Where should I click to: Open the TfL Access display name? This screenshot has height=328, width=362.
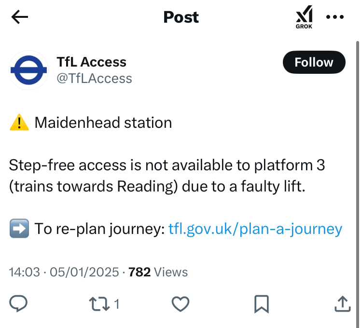click(91, 62)
